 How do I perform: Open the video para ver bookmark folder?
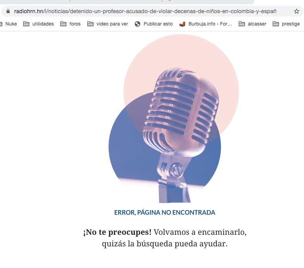coord(112,24)
